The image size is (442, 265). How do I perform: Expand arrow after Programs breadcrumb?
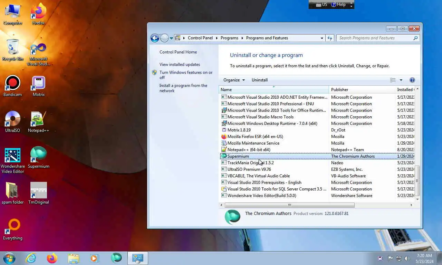point(242,38)
